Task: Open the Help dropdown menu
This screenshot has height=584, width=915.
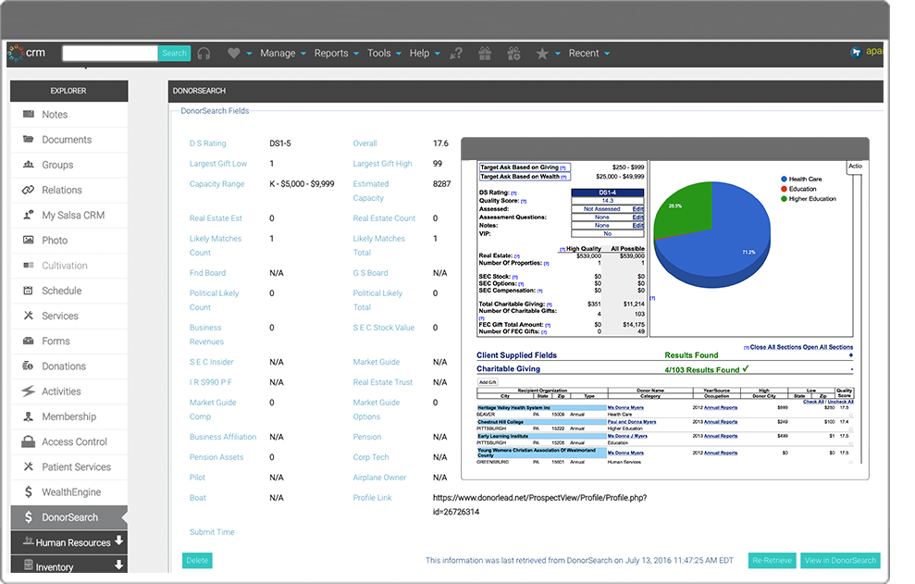Action: [x=425, y=53]
